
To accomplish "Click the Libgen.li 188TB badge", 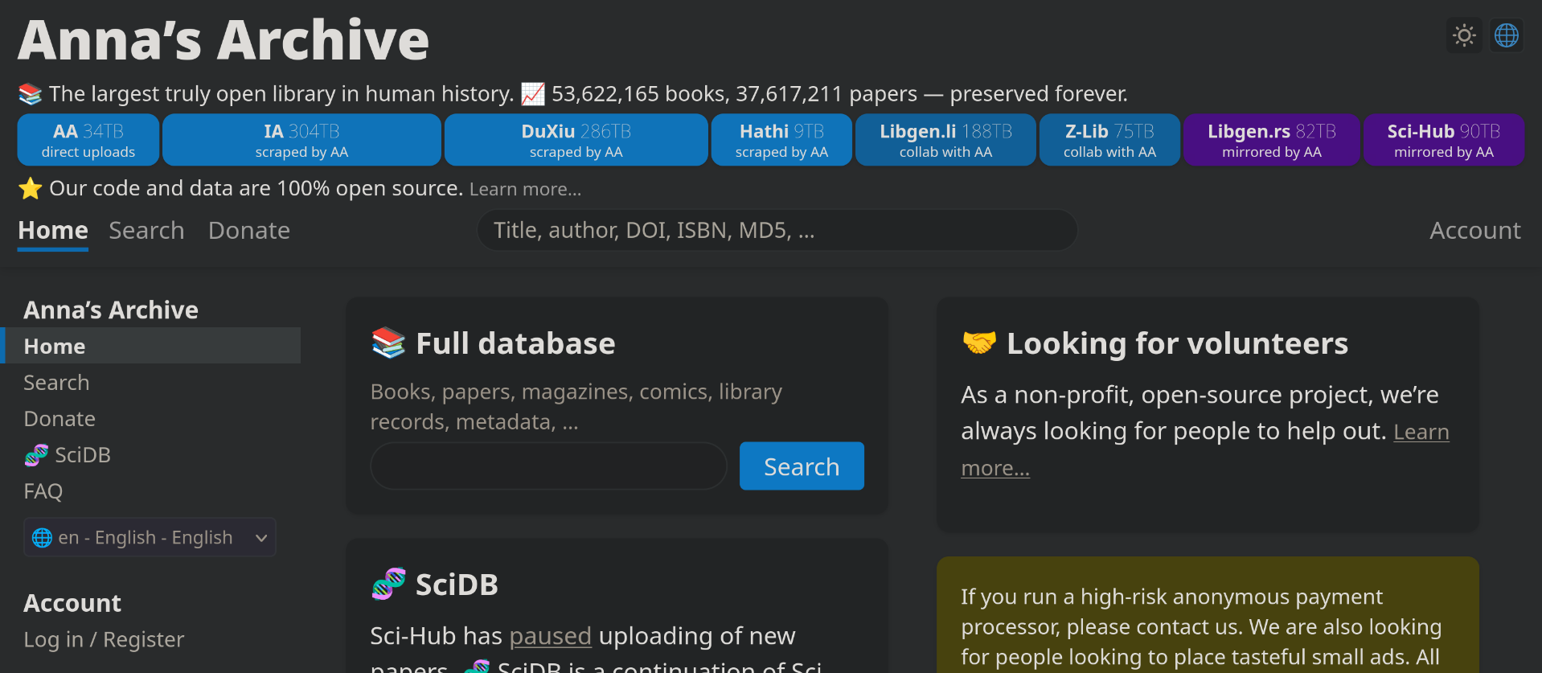I will [x=945, y=140].
